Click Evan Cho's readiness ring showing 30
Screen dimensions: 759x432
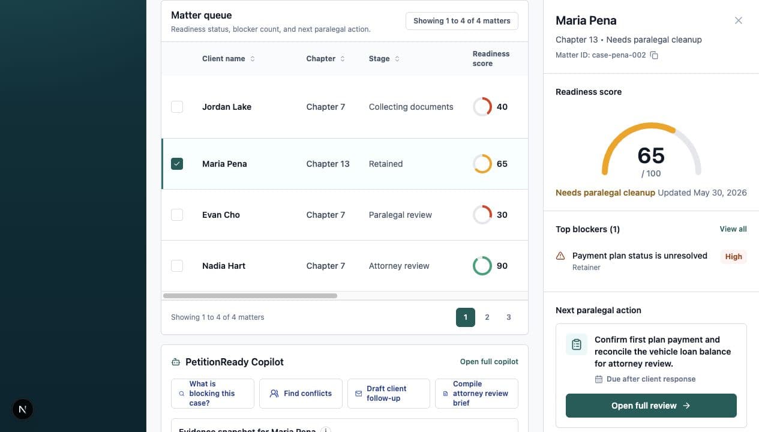(x=482, y=215)
